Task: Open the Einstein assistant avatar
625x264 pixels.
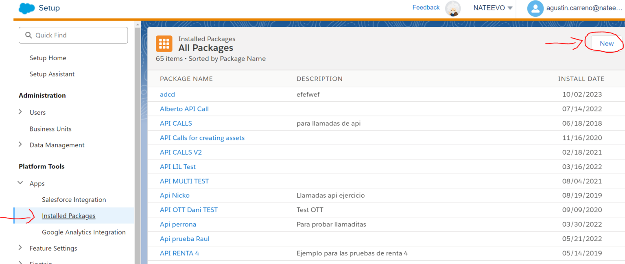Action: coord(453,9)
